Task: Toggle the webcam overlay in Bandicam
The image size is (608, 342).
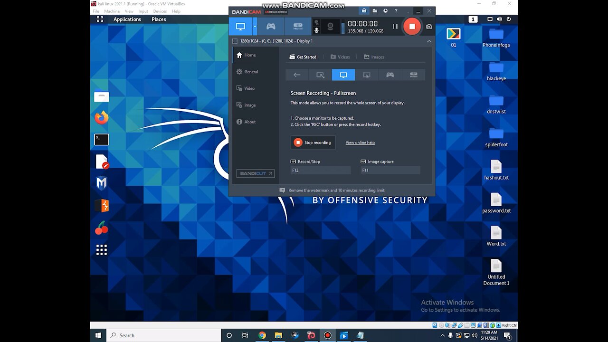Action: pyautogui.click(x=330, y=27)
